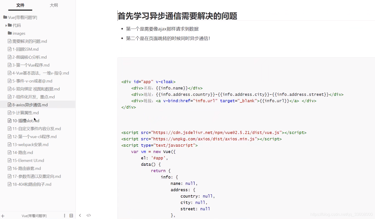Open file 6-双向绑定 视图和数据.md
This screenshot has height=219, width=375.
tap(36, 89)
